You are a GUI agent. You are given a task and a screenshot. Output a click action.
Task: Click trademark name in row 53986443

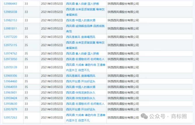[82, 4]
